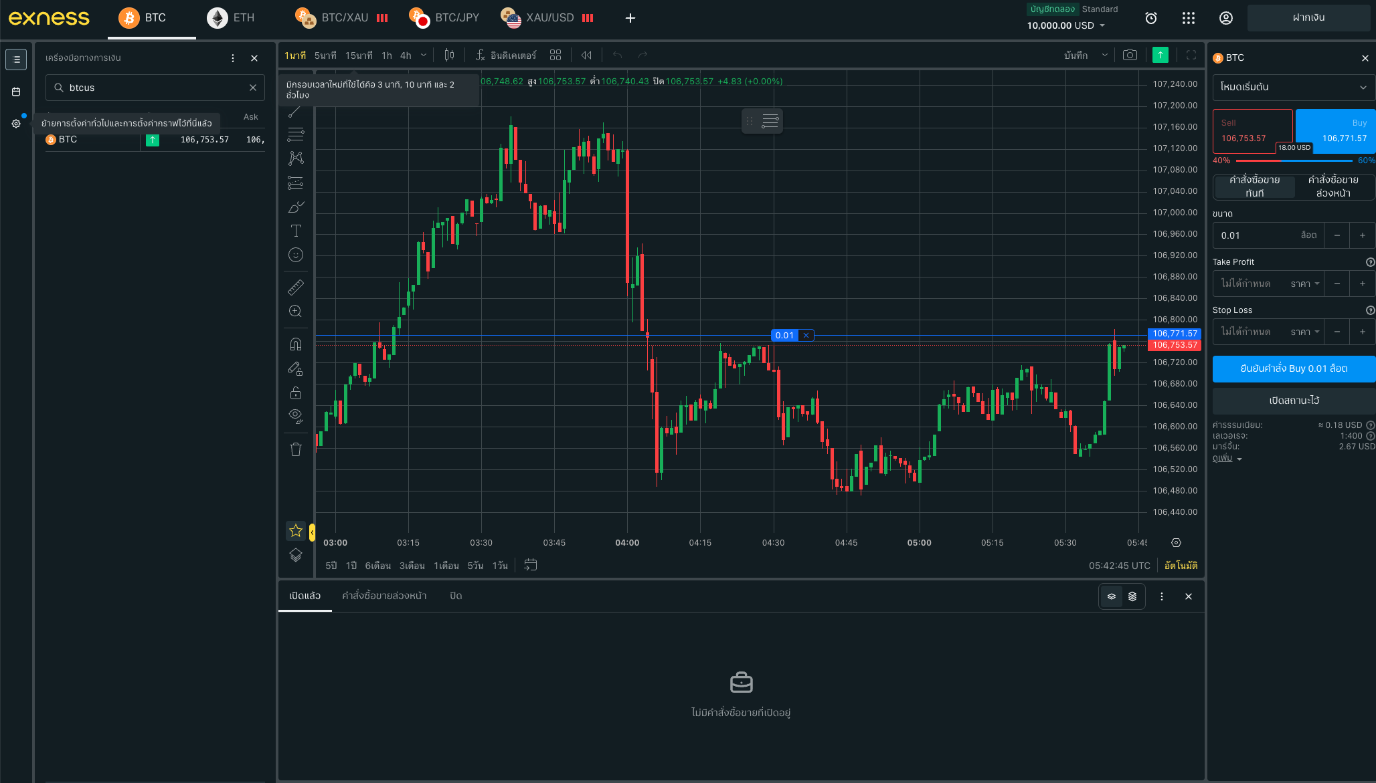Viewport: 1376px width, 783px height.
Task: Open the beginner mode dropdown in the order panel
Action: 1293,88
